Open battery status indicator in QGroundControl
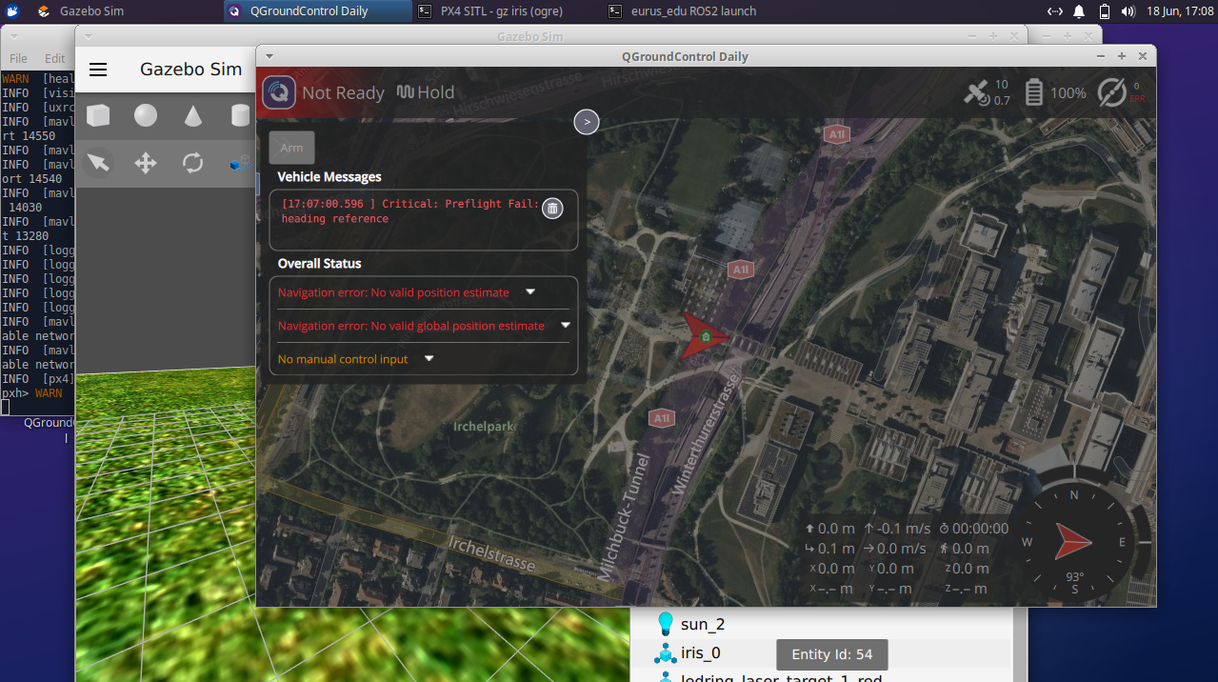 [1055, 92]
